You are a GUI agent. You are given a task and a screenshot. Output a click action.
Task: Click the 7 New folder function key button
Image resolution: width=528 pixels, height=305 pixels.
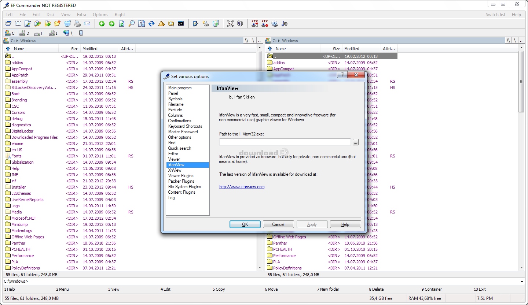click(328, 289)
